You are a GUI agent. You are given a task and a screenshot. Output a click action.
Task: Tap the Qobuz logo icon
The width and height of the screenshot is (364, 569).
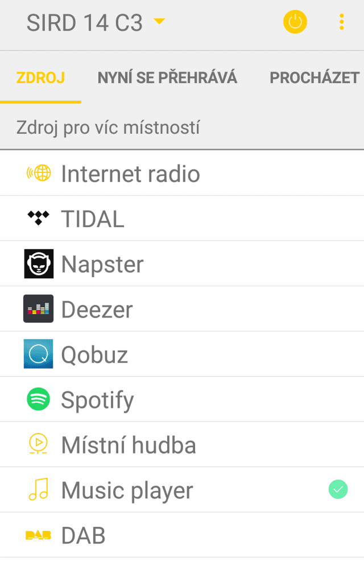pos(39,354)
